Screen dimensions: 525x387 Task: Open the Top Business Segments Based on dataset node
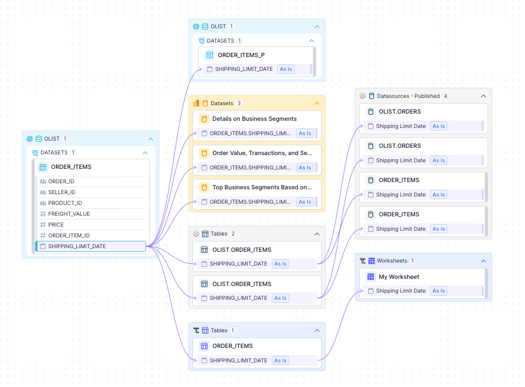pos(261,187)
